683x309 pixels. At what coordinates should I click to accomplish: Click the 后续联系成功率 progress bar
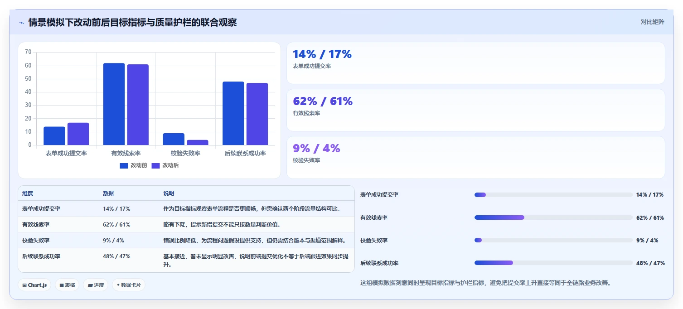pyautogui.click(x=553, y=263)
